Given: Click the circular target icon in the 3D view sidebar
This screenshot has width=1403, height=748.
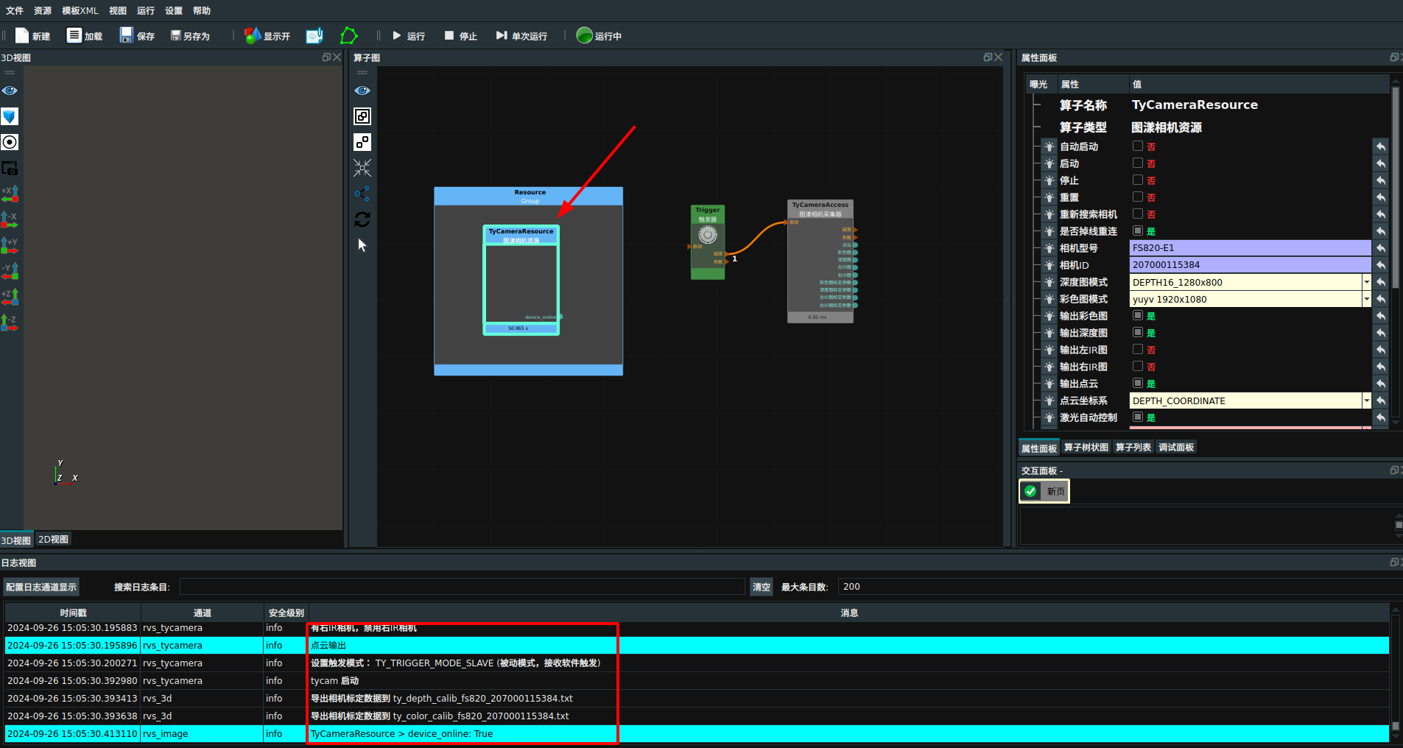Looking at the screenshot, I should click(x=10, y=142).
